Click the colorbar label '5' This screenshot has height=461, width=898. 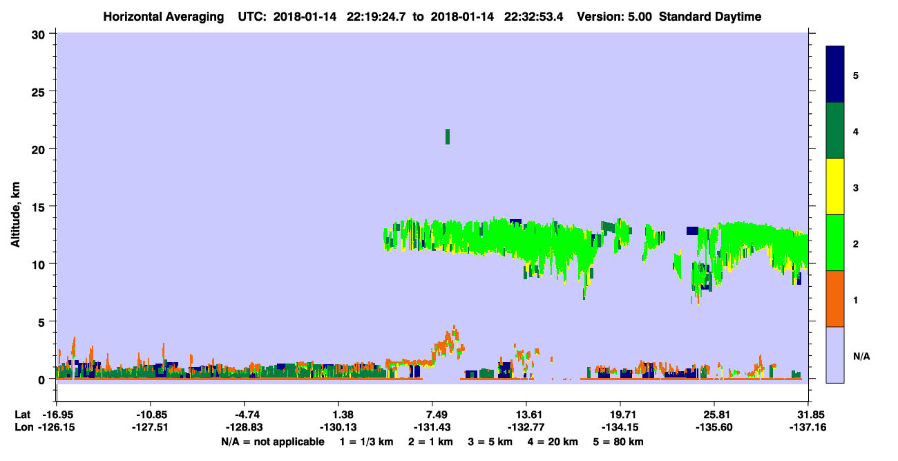(x=857, y=75)
